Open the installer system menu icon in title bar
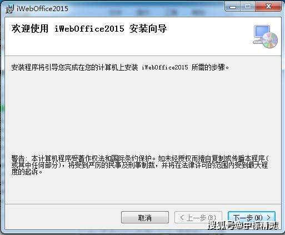This screenshot has width=285, height=235. tap(9, 9)
